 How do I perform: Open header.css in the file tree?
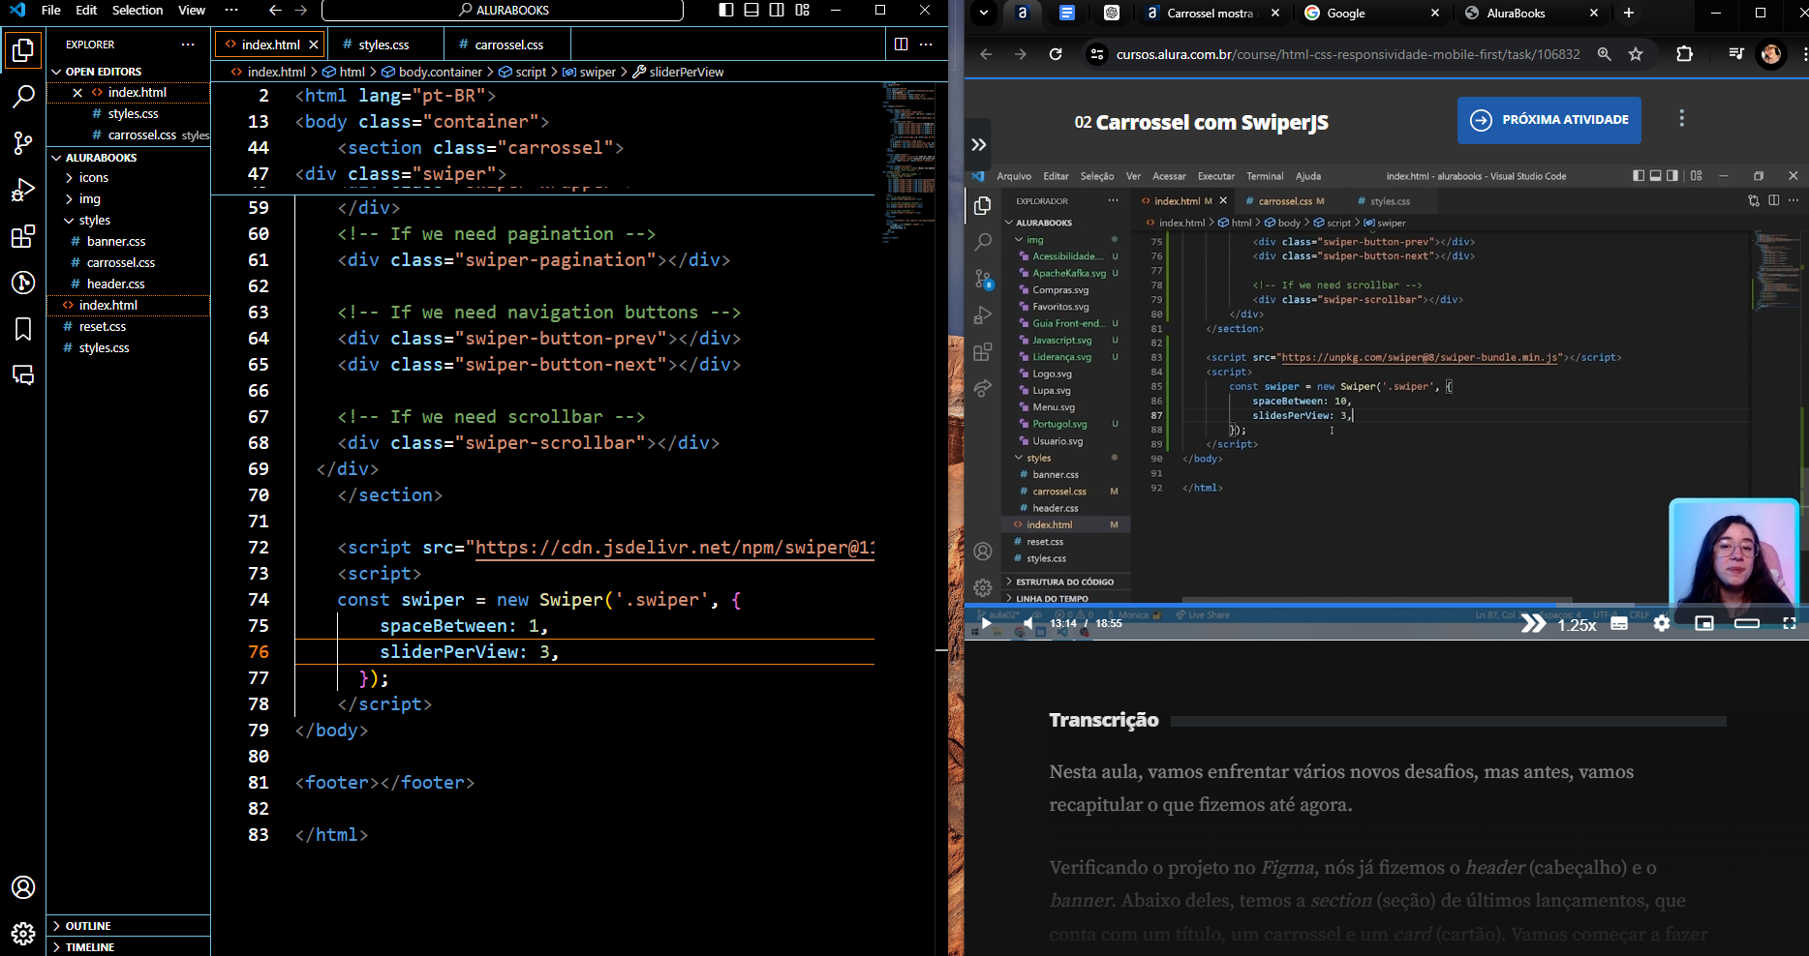click(x=116, y=284)
